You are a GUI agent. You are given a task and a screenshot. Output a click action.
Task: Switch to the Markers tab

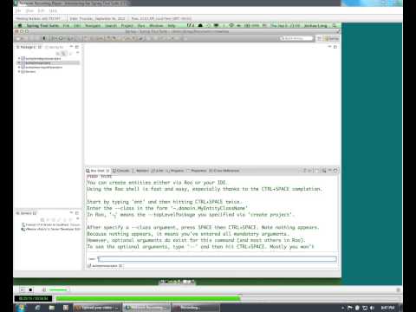point(140,171)
